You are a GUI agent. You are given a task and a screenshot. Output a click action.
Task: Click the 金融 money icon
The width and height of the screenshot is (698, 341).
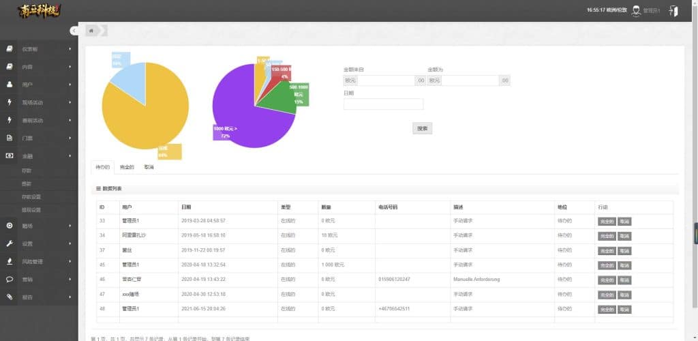(10, 155)
